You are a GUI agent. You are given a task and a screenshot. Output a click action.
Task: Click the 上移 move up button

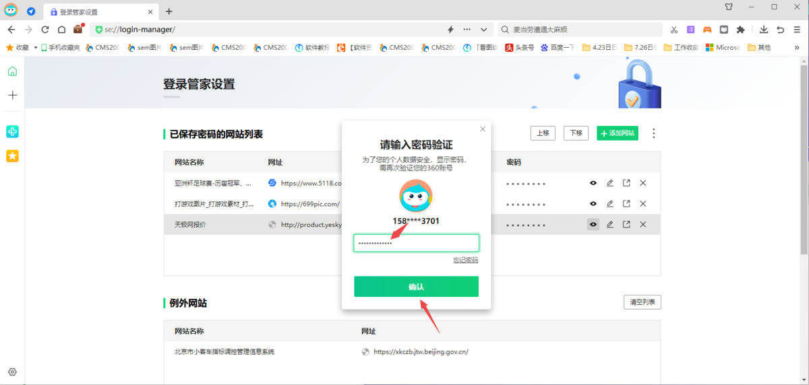coord(543,133)
